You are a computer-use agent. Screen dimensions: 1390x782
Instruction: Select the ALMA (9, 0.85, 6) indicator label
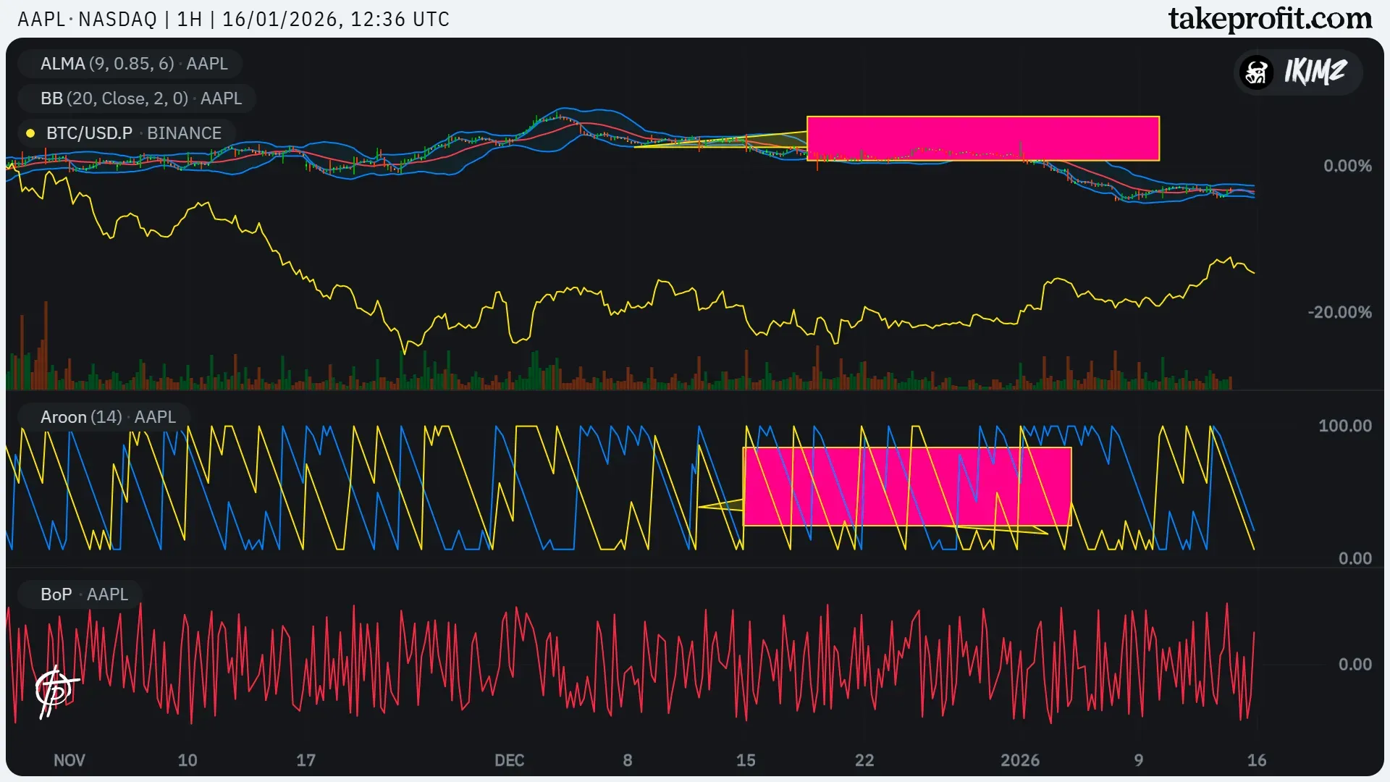coord(133,64)
